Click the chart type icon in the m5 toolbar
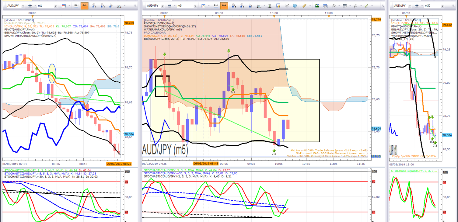The width and height of the screenshot is (458, 222). click(x=203, y=6)
